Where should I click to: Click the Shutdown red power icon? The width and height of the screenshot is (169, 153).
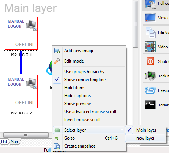point(151,61)
